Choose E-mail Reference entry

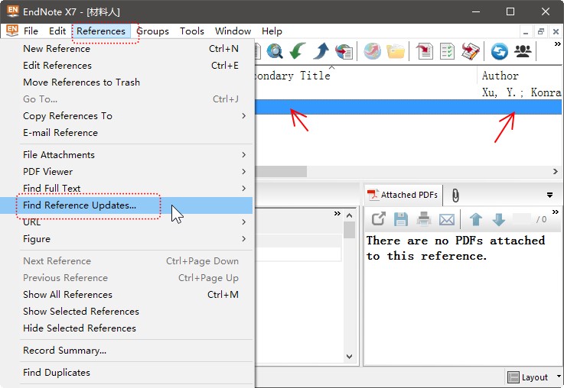coord(127,133)
